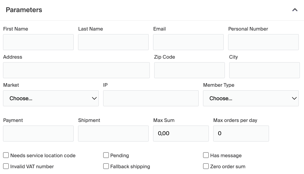Focus the Last Name text box
Image resolution: width=304 pixels, height=174 pixels.
pyautogui.click(x=113, y=42)
